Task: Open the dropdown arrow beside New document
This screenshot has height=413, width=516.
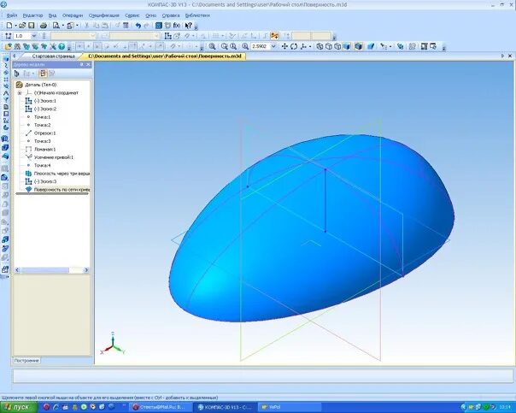Action: pyautogui.click(x=15, y=26)
